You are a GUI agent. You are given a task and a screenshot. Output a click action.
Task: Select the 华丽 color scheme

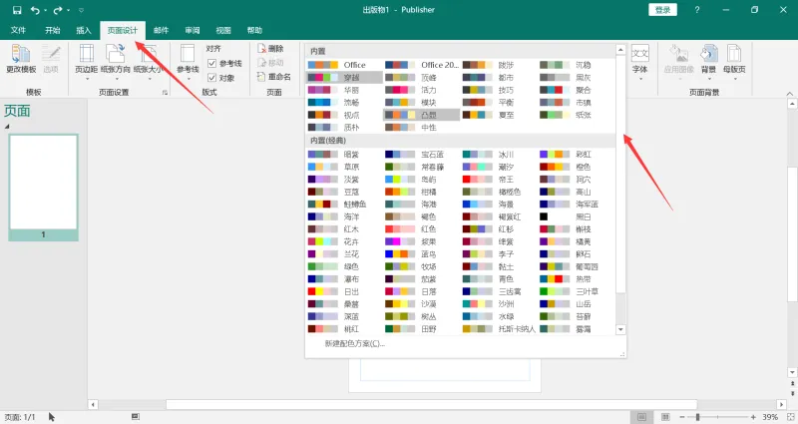[x=343, y=90]
